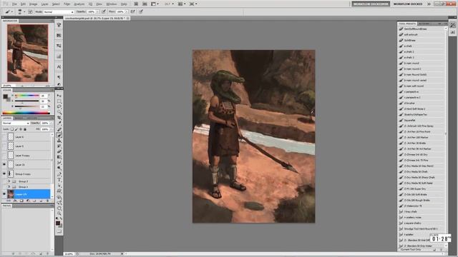This screenshot has width=458, height=257.
Task: Show the Layer 9 copy layer
Action: [4, 156]
